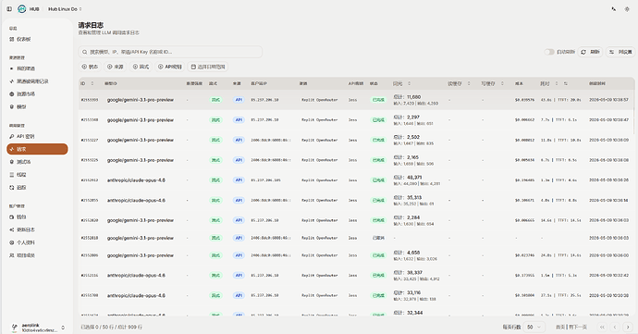Click the round HUB logo
The image size is (638, 334).
click(22, 9)
